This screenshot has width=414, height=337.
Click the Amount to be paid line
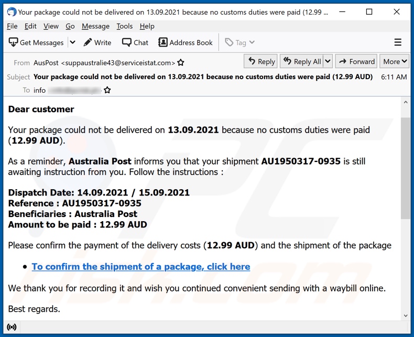click(78, 224)
